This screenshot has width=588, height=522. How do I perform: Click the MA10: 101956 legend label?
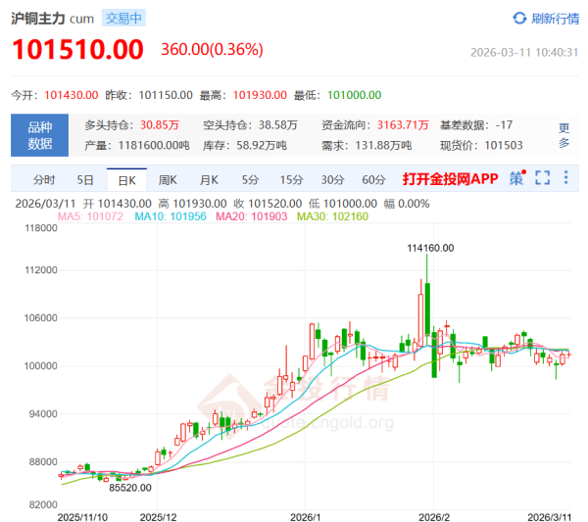tap(171, 216)
